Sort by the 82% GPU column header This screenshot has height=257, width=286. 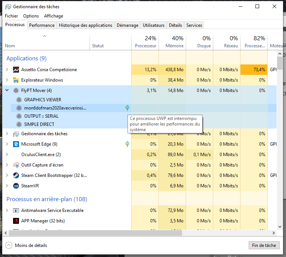pyautogui.click(x=254, y=42)
